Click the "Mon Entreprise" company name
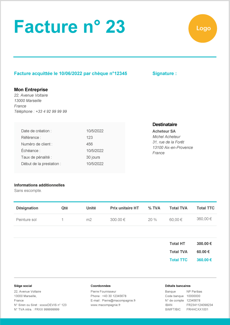 (x=31, y=90)
